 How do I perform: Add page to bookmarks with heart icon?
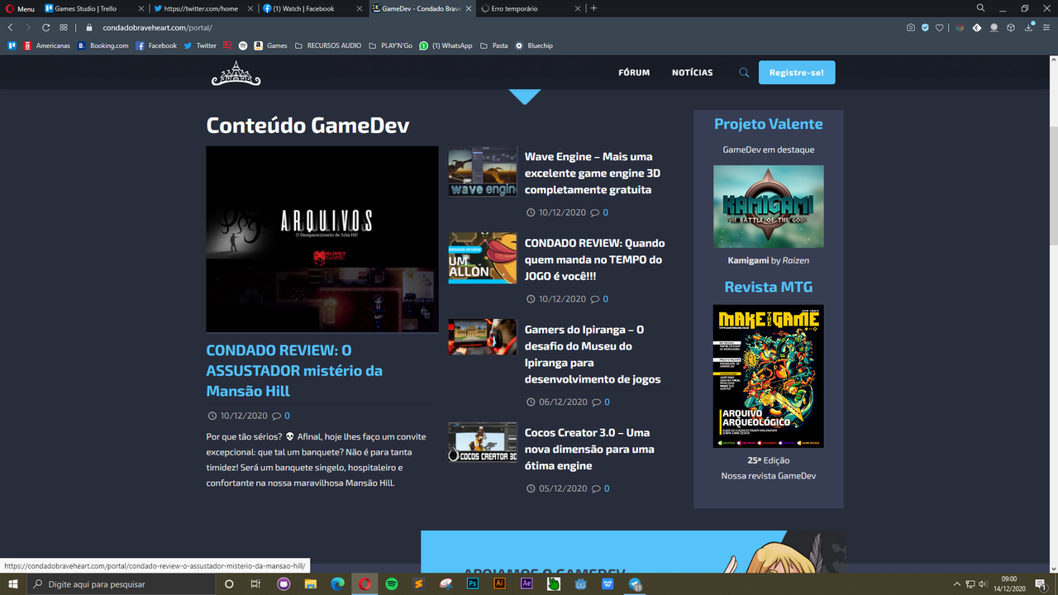[x=939, y=27]
